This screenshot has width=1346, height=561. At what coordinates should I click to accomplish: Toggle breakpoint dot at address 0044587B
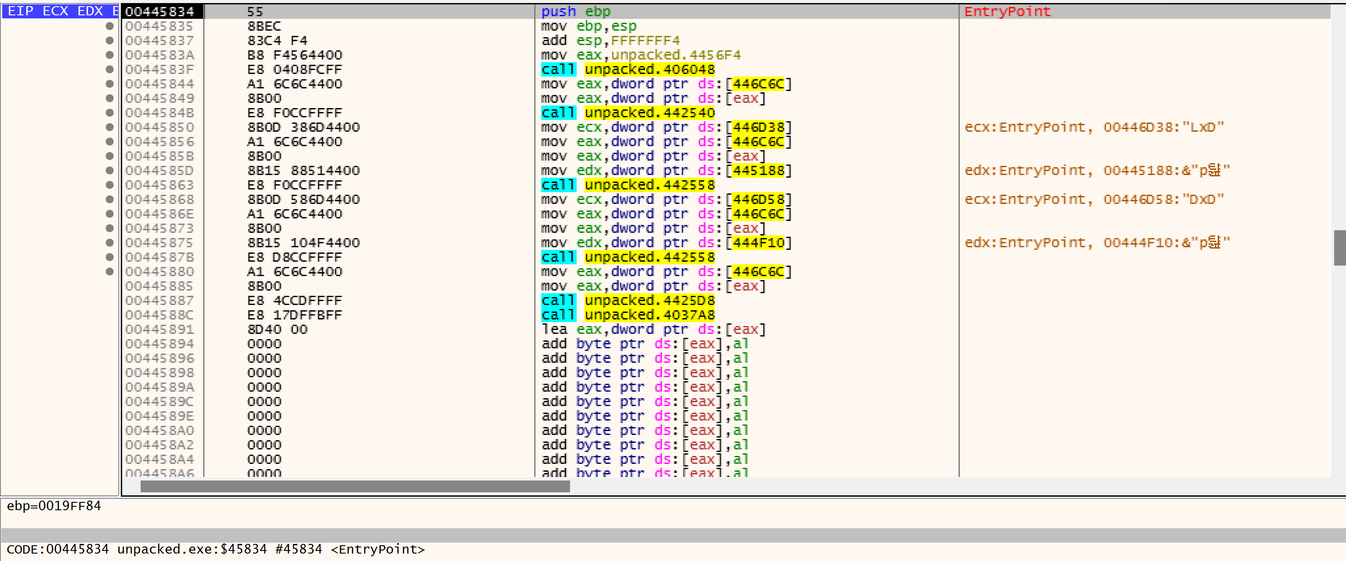(x=110, y=257)
